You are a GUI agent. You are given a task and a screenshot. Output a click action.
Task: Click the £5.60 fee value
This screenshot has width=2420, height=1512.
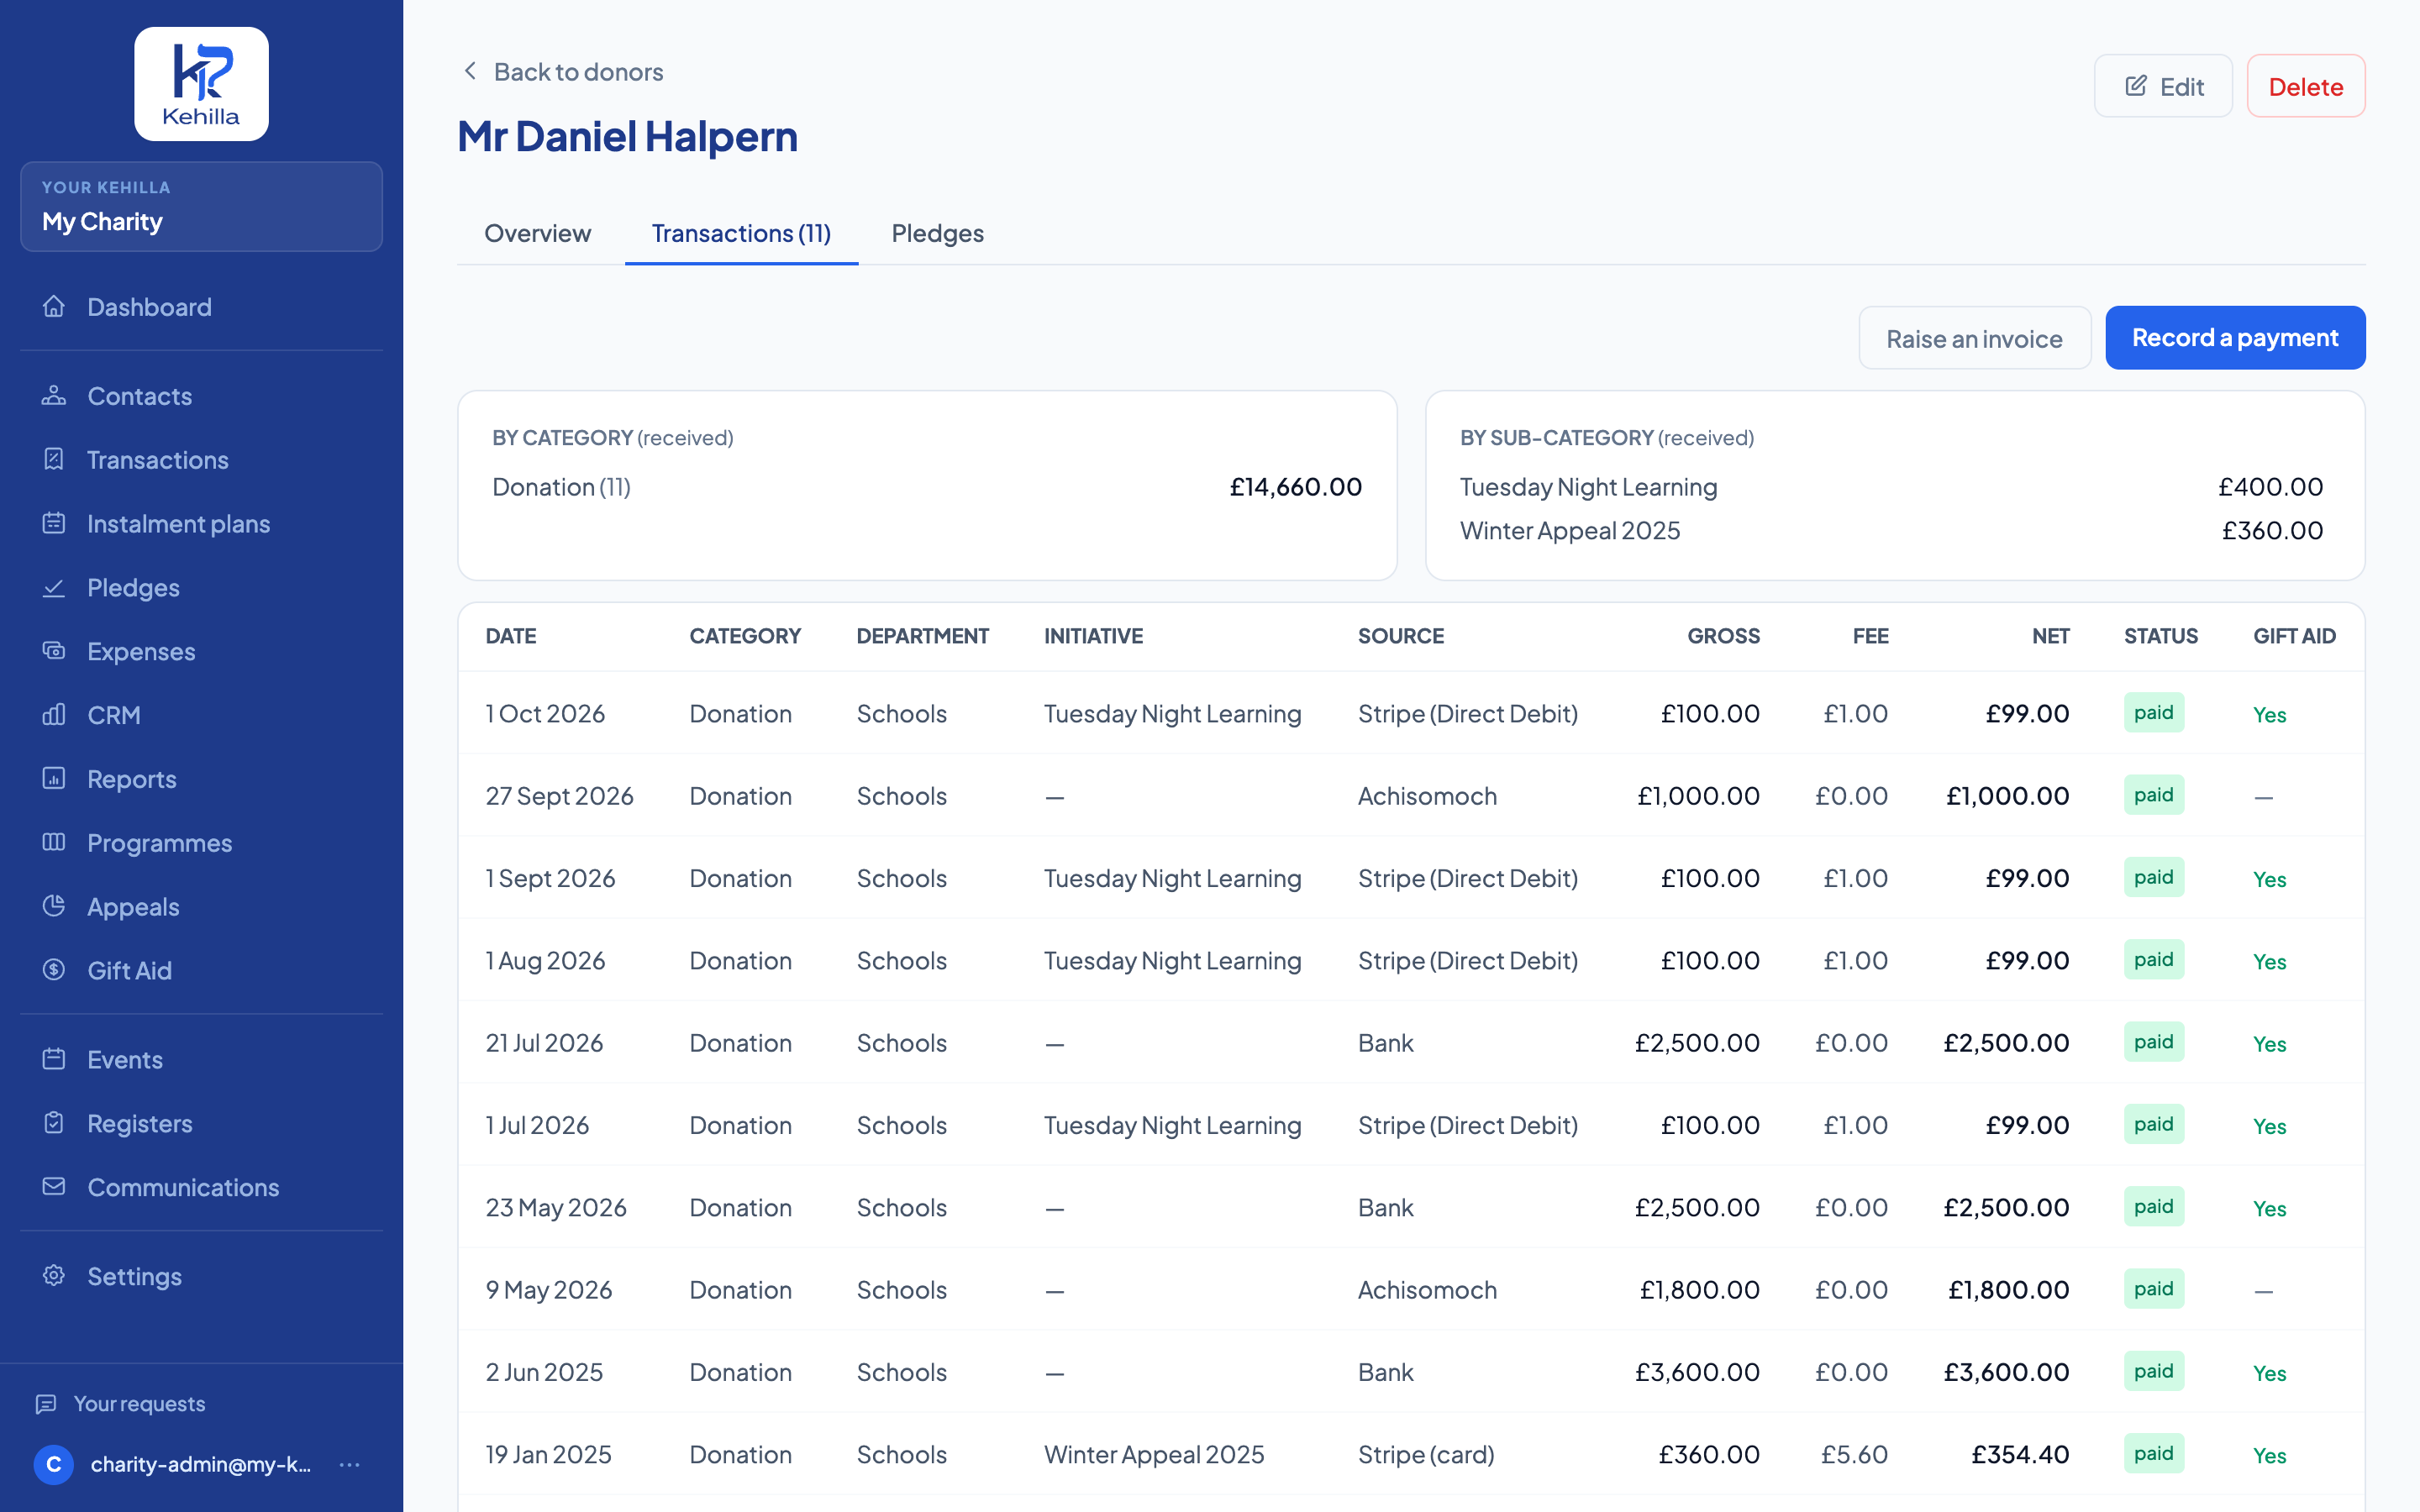click(x=1854, y=1454)
